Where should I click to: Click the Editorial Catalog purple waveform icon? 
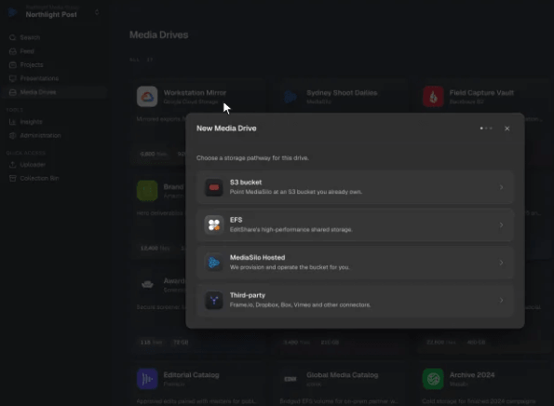[x=147, y=379]
